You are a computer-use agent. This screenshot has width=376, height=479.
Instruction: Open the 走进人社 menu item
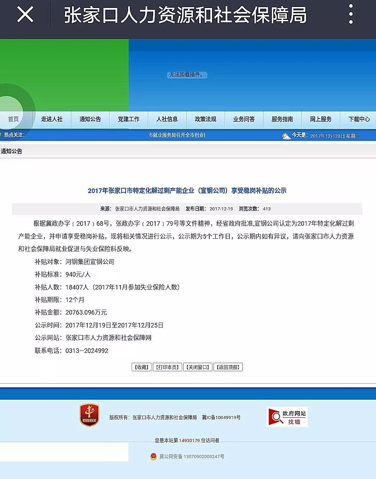[52, 119]
